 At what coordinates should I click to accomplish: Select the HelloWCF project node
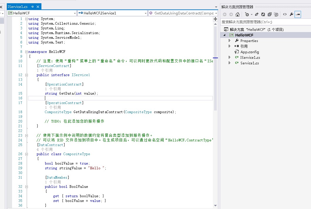point(244,35)
